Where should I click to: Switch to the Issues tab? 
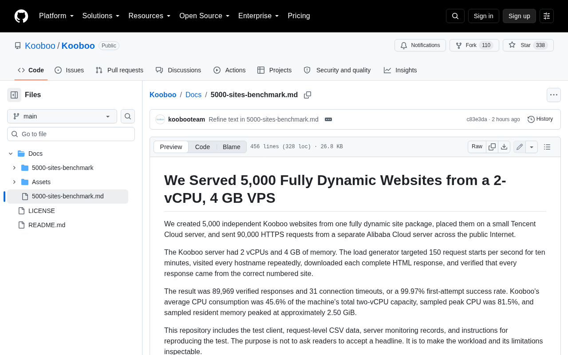click(69, 70)
